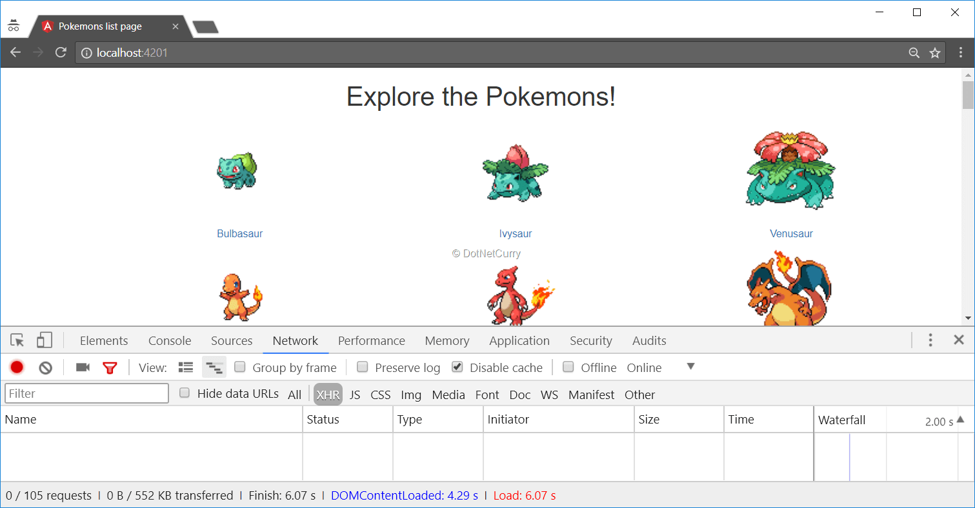Open the Console tab

point(170,340)
